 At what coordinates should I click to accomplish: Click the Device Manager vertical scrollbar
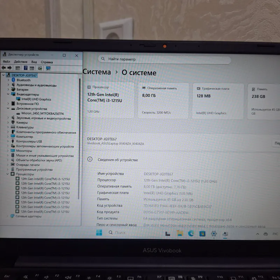click(79, 138)
